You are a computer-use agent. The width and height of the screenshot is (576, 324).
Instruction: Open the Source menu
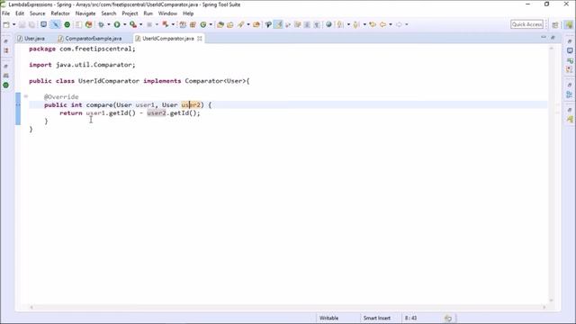pos(37,13)
